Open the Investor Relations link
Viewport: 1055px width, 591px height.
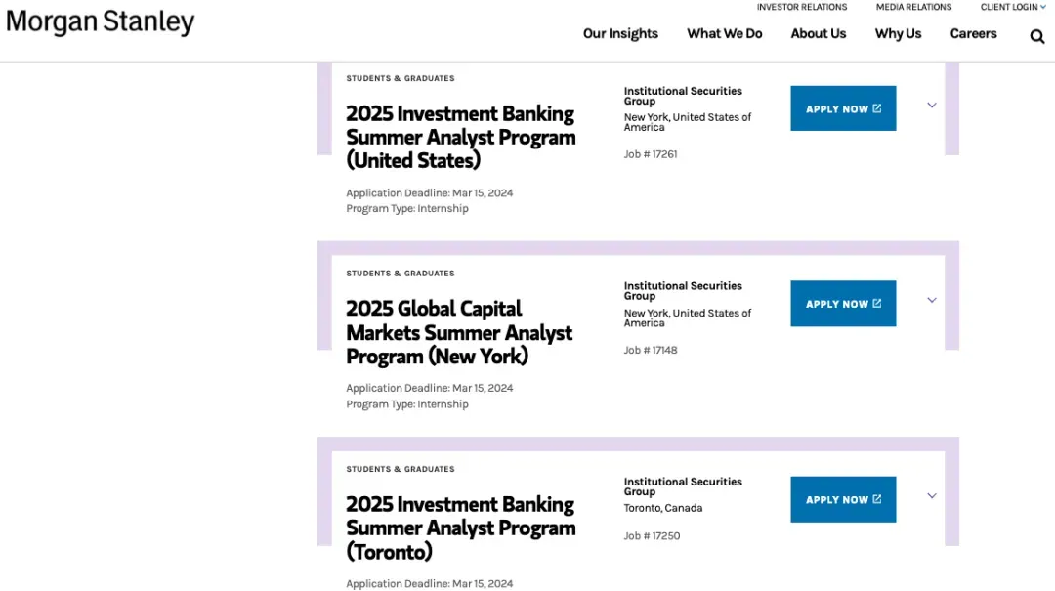tap(801, 7)
